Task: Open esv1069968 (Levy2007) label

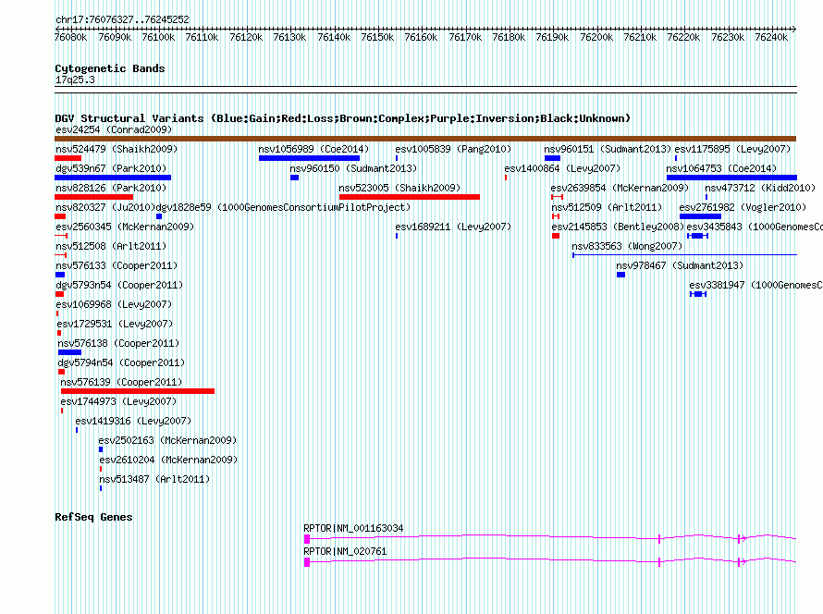Action: [x=114, y=304]
